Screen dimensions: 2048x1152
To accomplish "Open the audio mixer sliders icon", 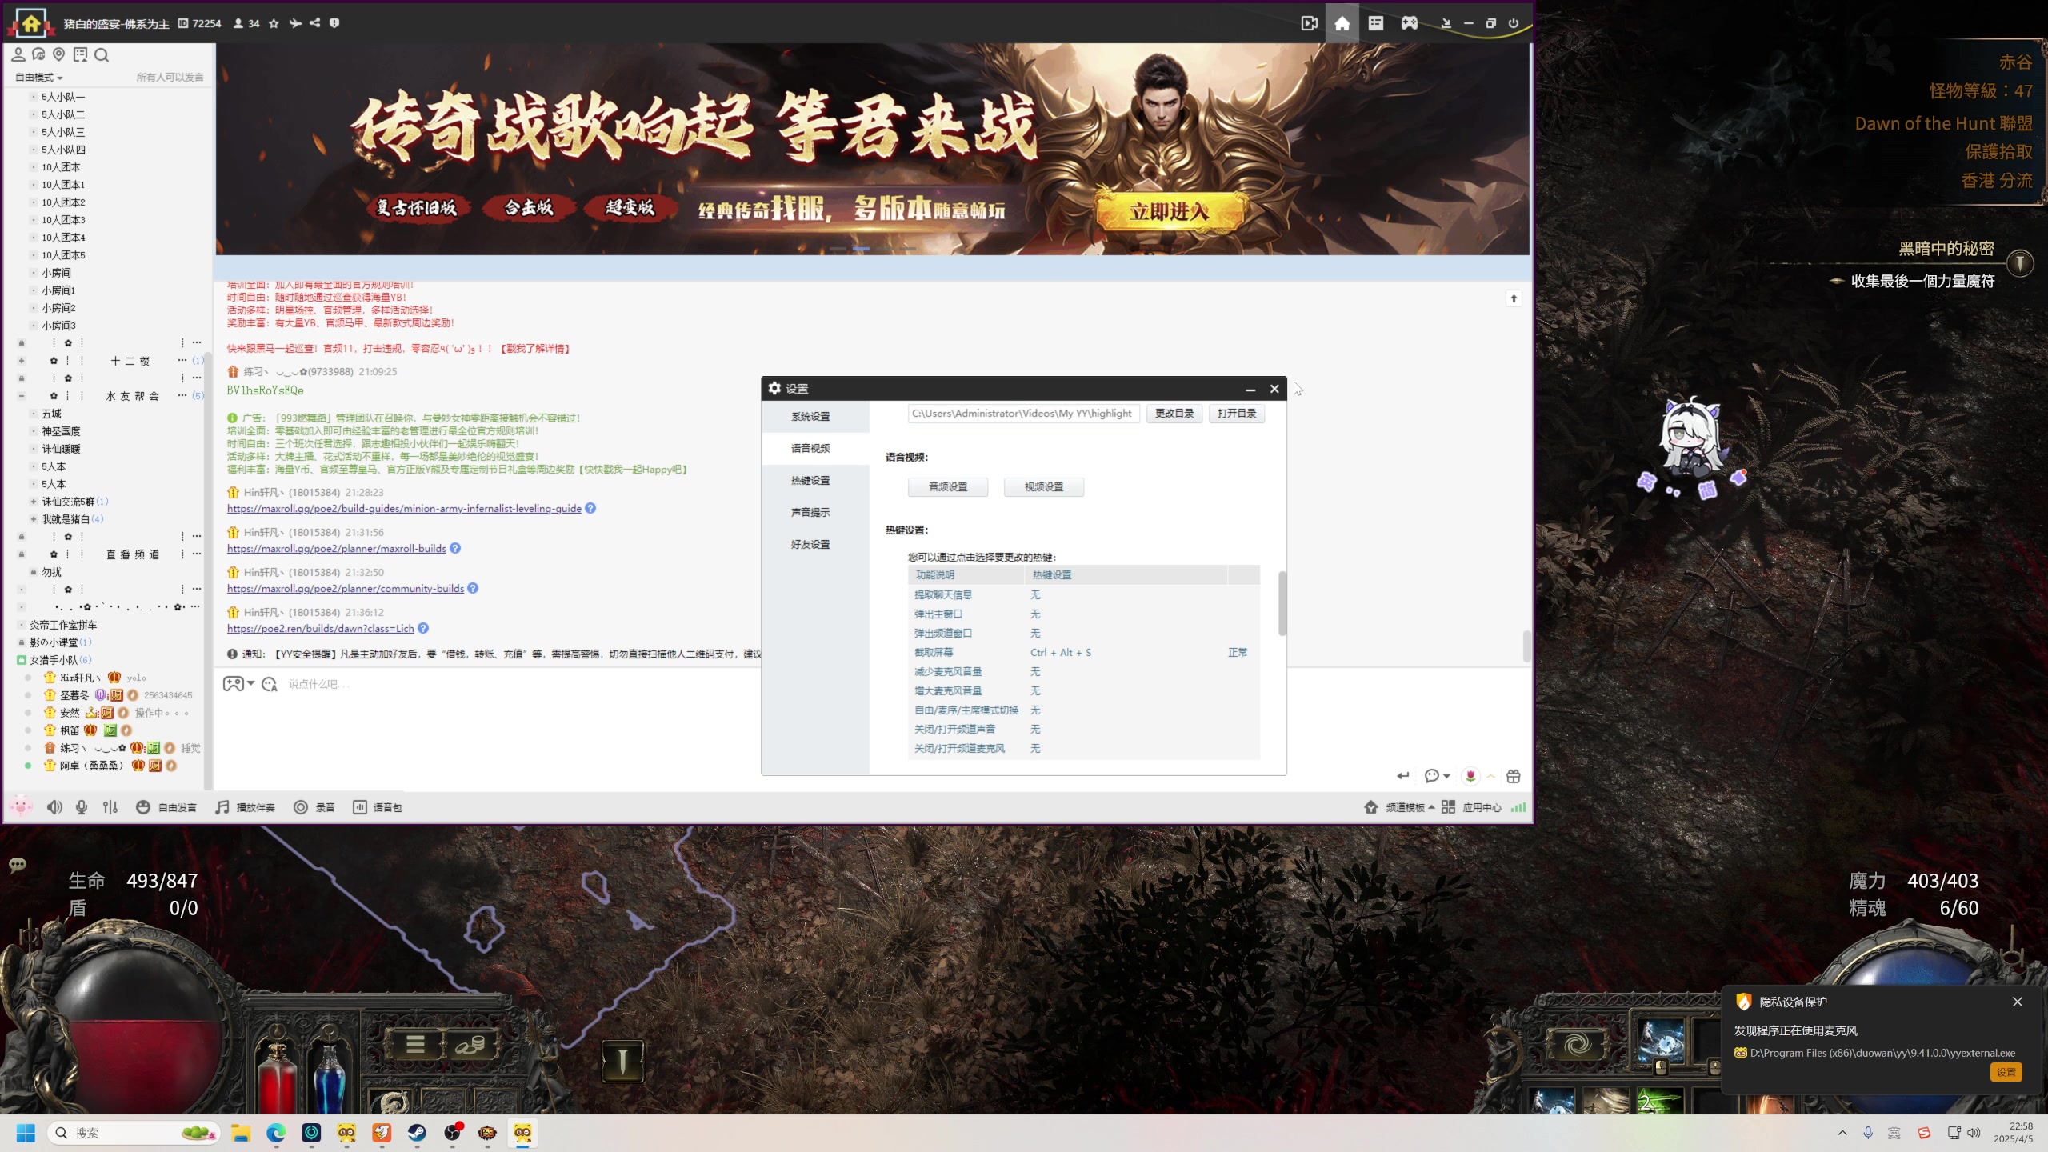I will coord(110,807).
